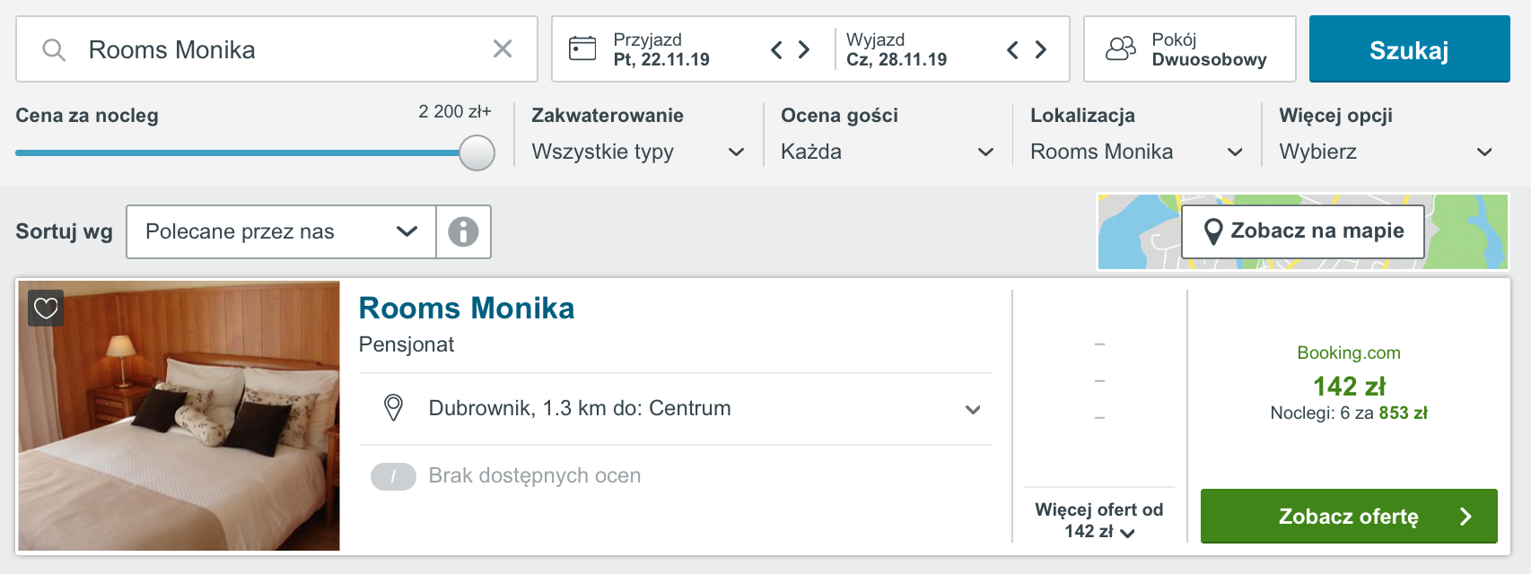Click Zobacz na mapie map button
1531x574 pixels.
pos(1303,231)
